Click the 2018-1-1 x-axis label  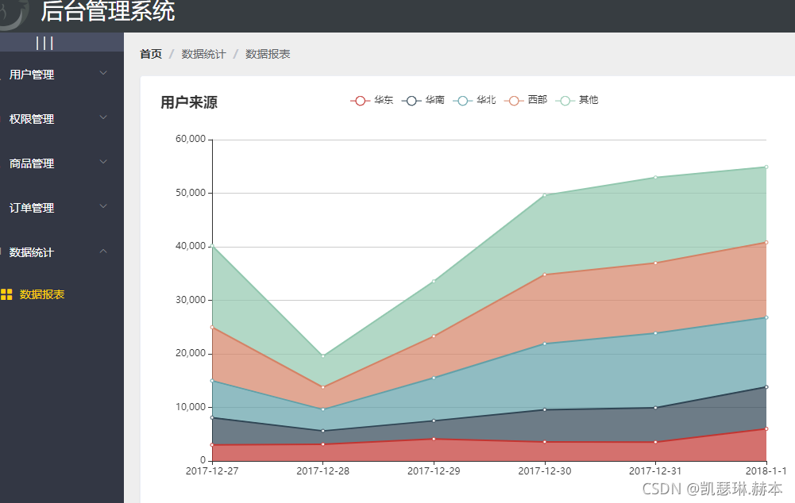766,470
